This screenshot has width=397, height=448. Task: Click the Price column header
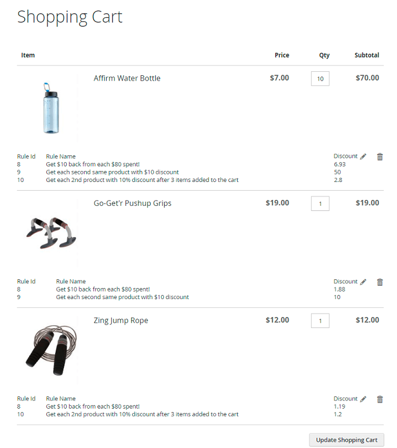point(282,55)
